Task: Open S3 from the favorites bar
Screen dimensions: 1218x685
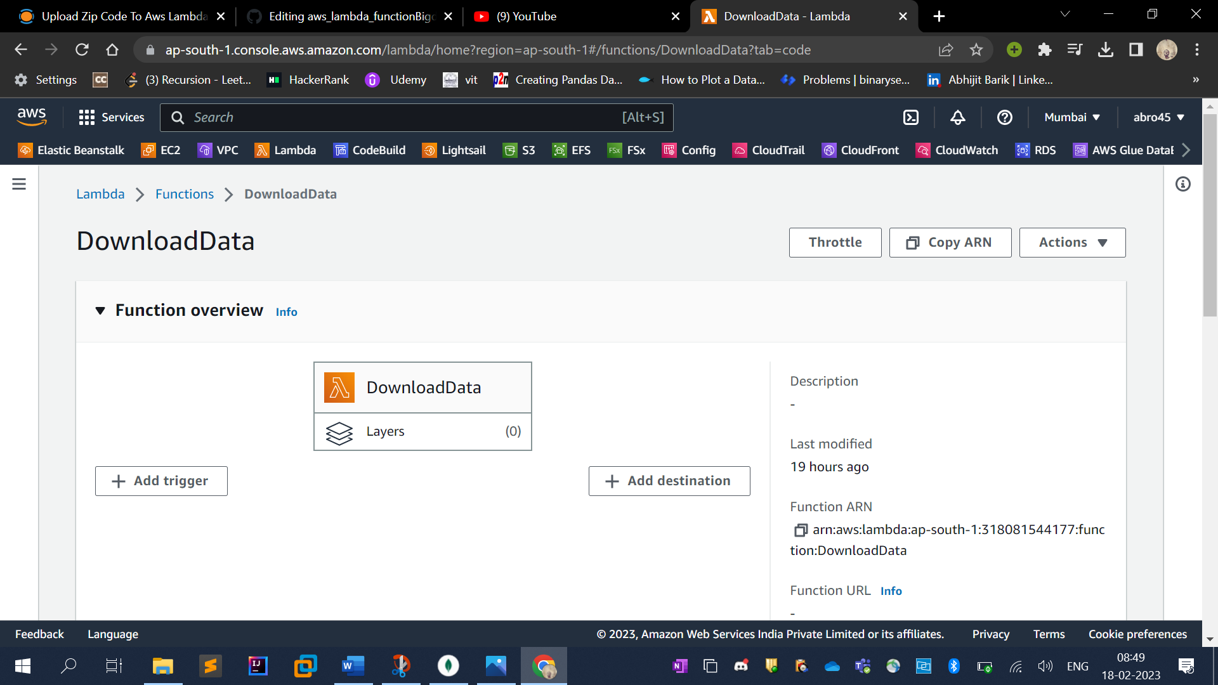Action: coord(519,150)
